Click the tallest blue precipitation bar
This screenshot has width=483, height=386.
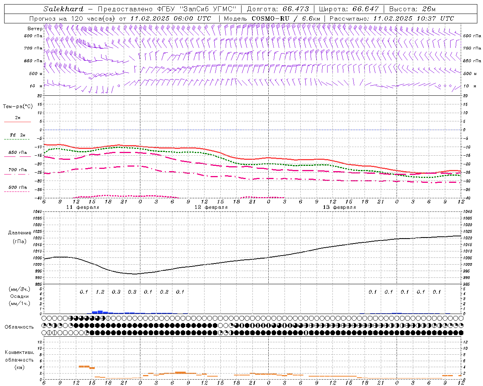100,312
